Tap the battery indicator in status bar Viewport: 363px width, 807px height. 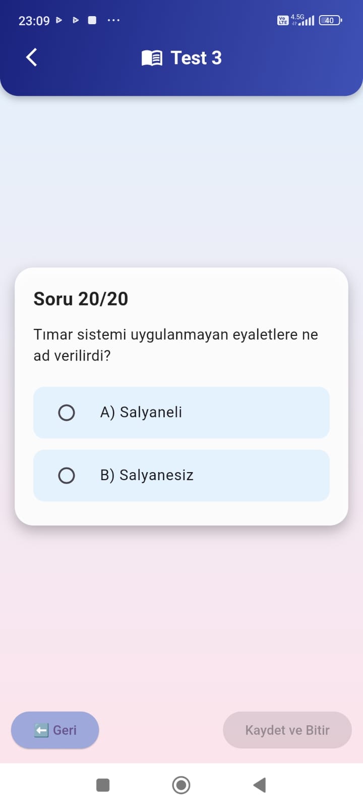click(330, 20)
